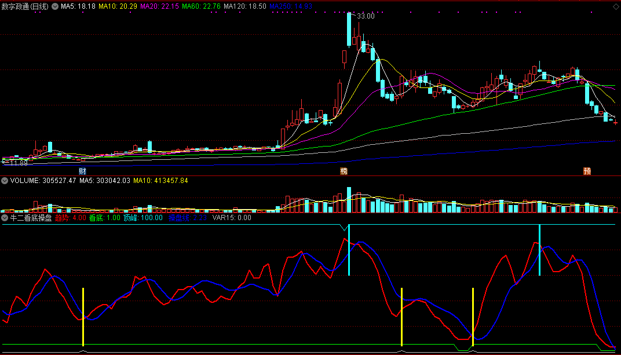Open the 牛二看底操盘 indicator dropdown arrow
This screenshot has height=355, width=621.
click(5, 218)
